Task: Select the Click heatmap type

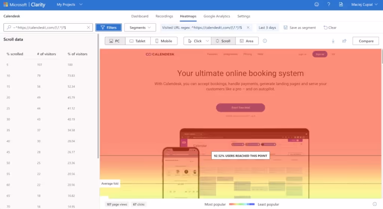Action: click(x=194, y=41)
